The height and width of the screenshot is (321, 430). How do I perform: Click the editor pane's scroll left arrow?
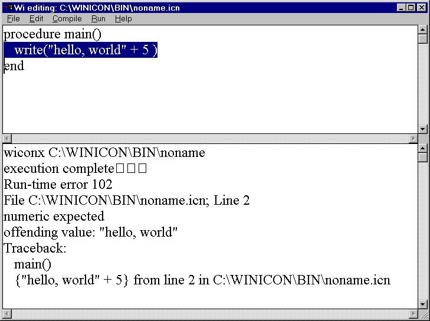(x=7, y=138)
